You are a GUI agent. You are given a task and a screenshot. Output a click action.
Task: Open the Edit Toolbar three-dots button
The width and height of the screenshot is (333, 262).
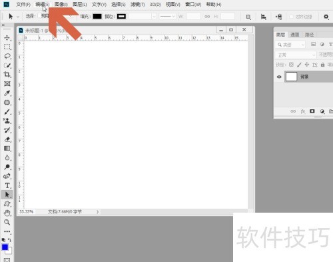(x=7, y=231)
